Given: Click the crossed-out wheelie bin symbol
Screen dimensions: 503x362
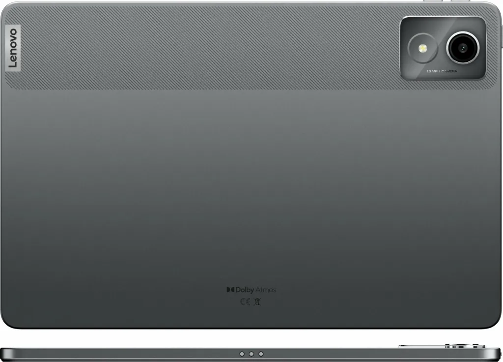Looking at the screenshot, I should click(257, 302).
